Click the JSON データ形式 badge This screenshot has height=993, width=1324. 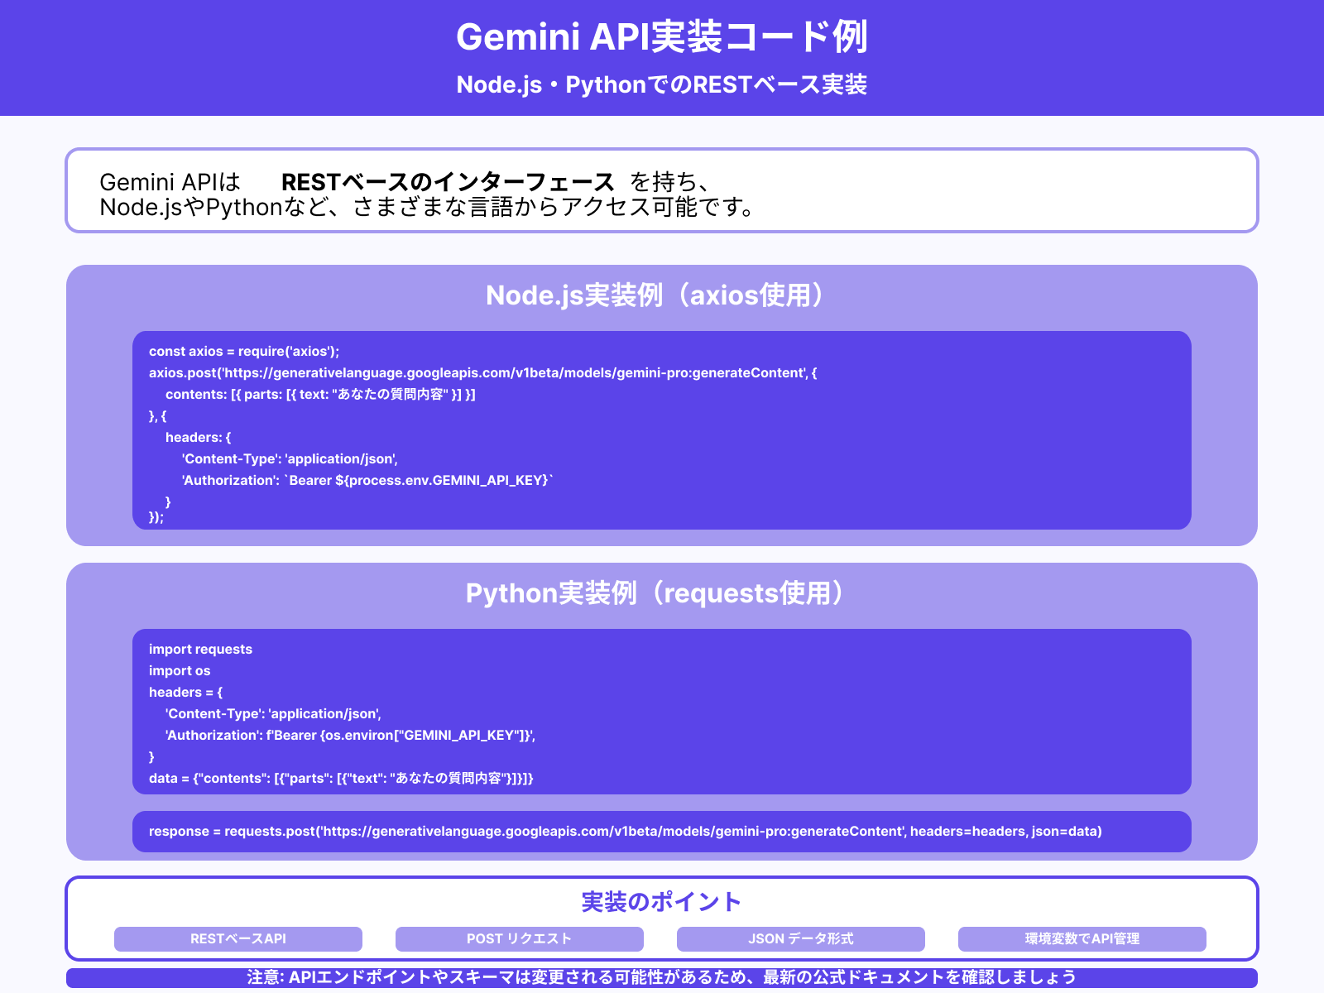point(801,939)
